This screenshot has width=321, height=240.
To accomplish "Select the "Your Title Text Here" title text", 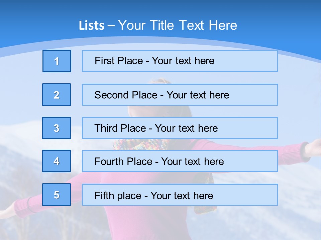I will click(178, 25).
